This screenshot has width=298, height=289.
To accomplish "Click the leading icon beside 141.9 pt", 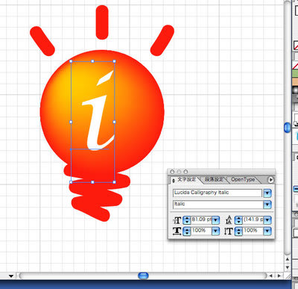I will (229, 220).
